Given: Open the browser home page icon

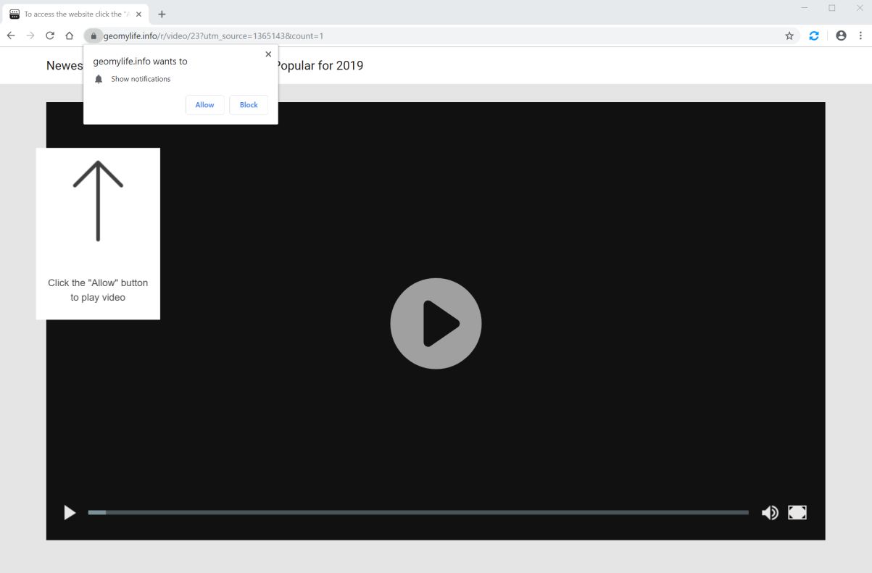Looking at the screenshot, I should [x=69, y=35].
